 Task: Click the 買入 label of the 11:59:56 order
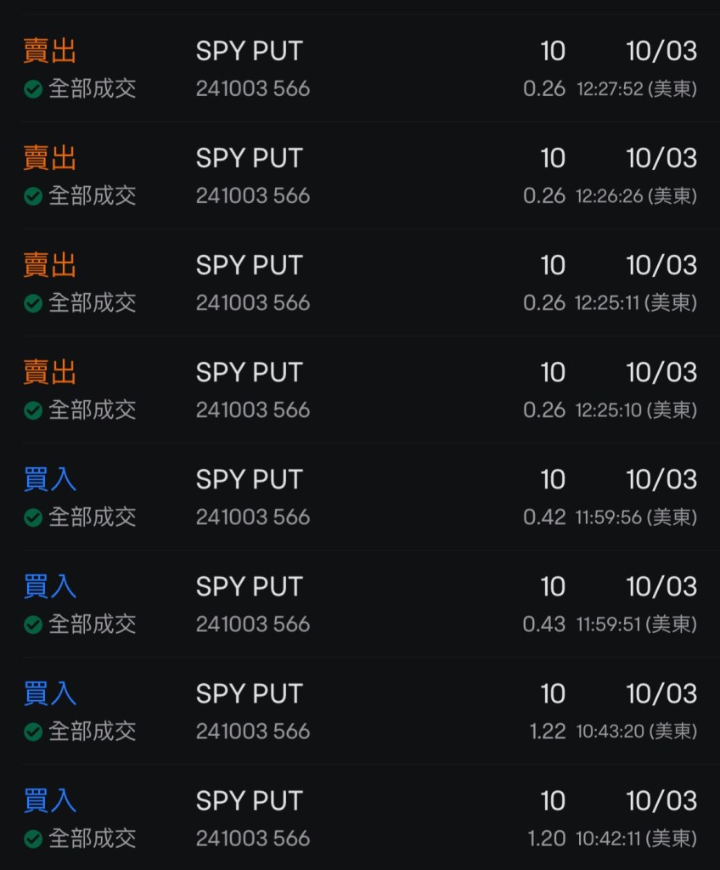50,479
